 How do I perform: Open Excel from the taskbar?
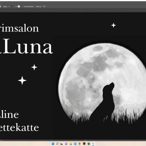[89, 144]
